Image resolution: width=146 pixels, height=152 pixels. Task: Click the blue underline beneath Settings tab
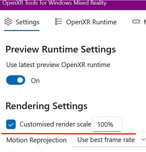[x=22, y=30]
